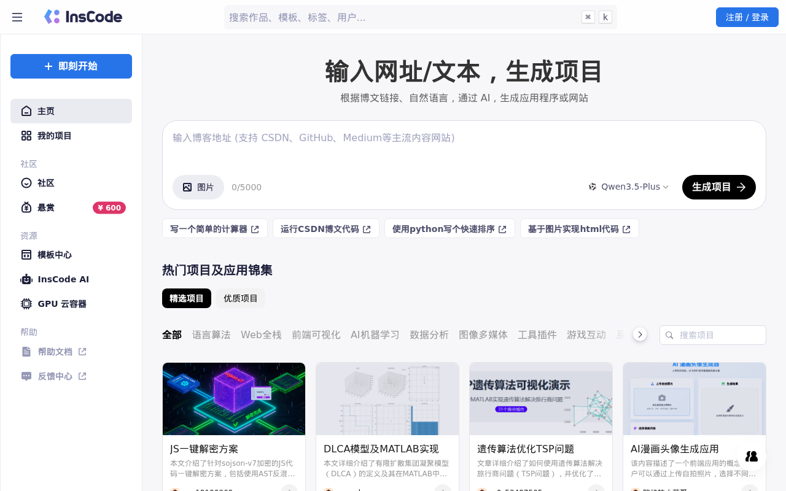Click the DLCA模型及MATLAB实现 title
Image resolution: width=786 pixels, height=491 pixels.
(381, 449)
